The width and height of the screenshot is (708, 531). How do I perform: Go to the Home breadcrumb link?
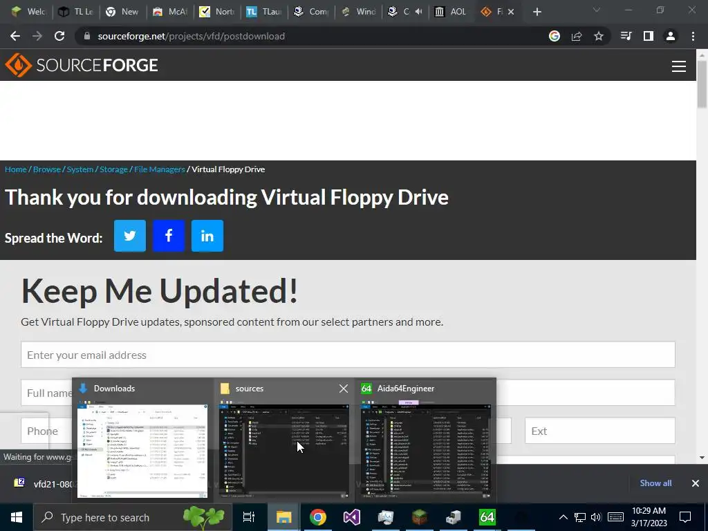click(x=16, y=169)
